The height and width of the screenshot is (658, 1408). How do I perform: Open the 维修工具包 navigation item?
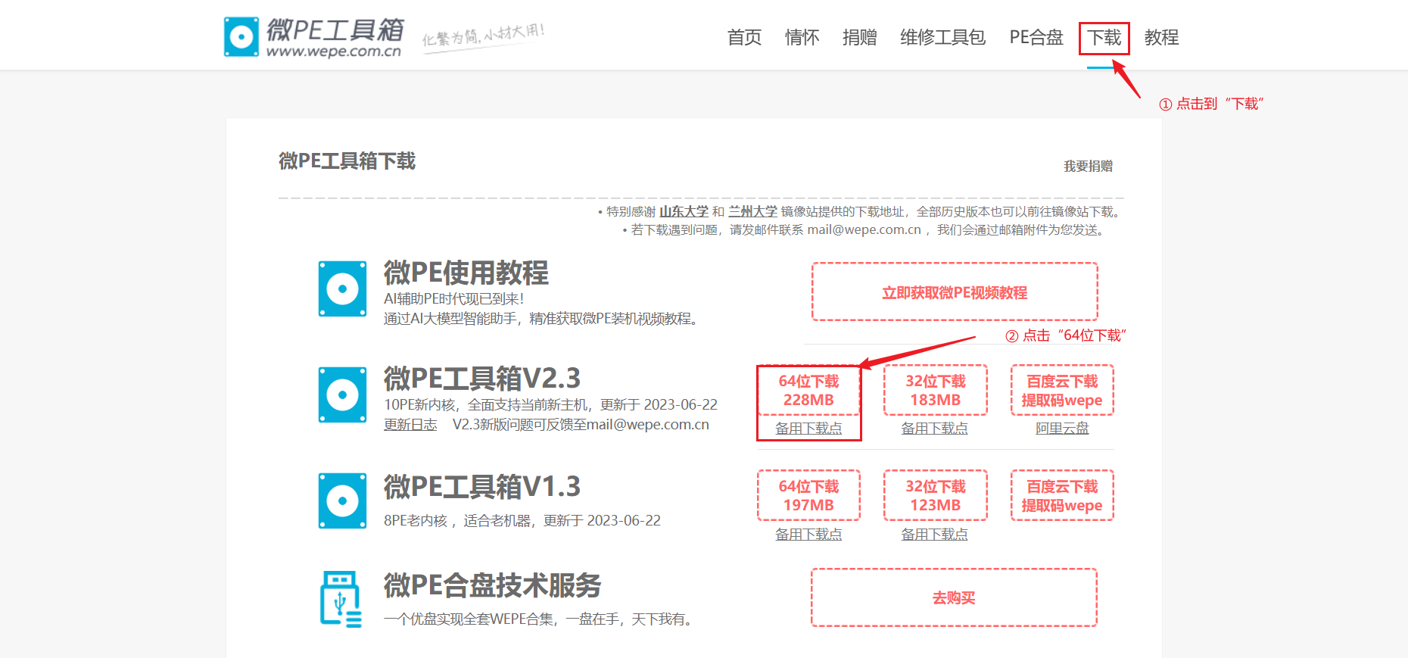[x=942, y=37]
